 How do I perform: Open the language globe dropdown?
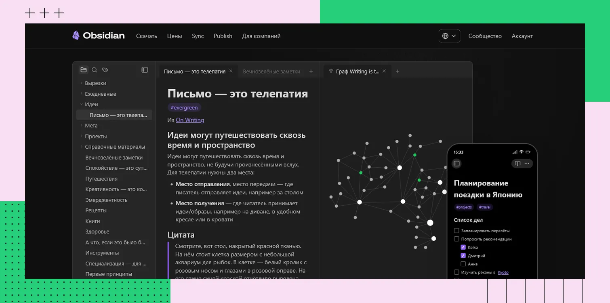coord(449,36)
